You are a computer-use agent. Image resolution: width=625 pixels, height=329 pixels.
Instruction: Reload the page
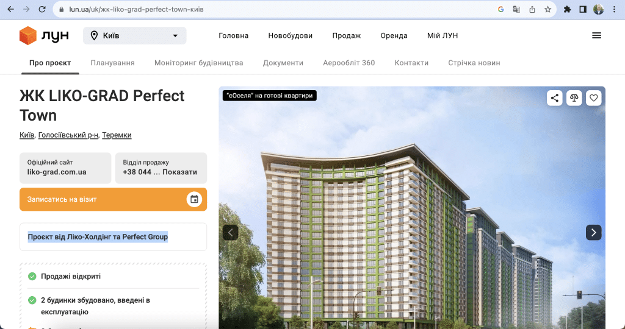42,9
